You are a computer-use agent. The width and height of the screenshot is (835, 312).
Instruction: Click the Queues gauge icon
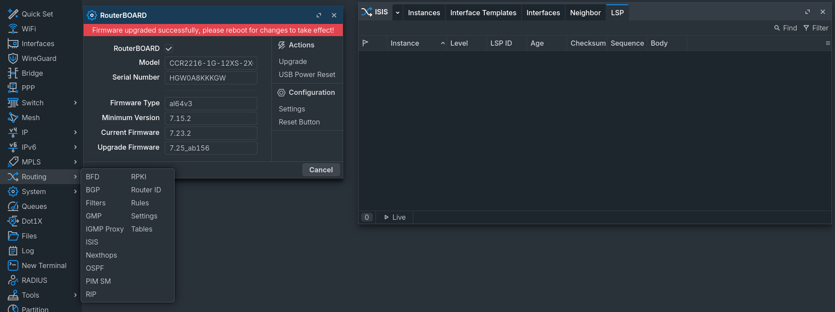[13, 206]
